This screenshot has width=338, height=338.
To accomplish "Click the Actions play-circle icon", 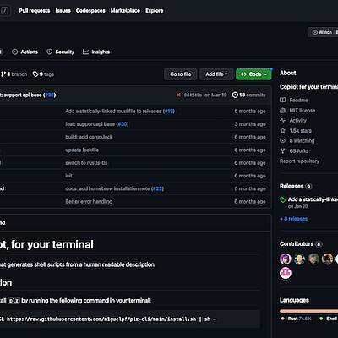I will pyautogui.click(x=15, y=52).
